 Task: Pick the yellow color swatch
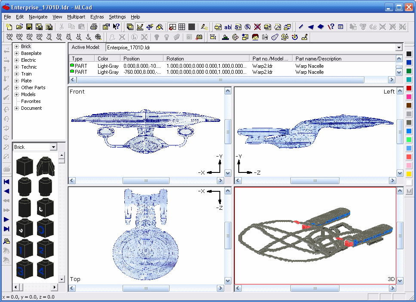click(409, 174)
